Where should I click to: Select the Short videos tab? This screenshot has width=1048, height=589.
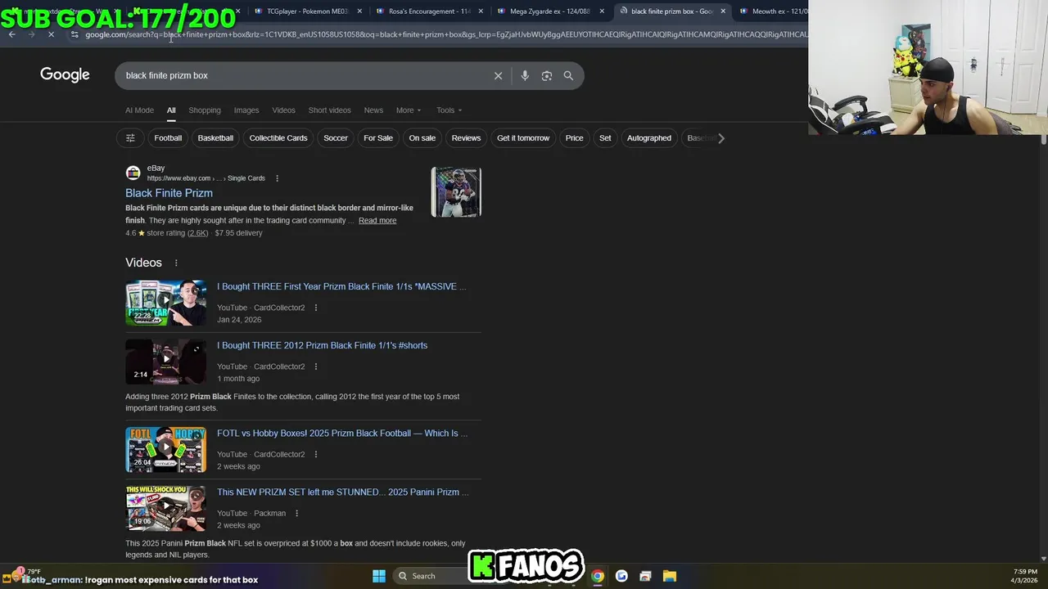click(329, 110)
